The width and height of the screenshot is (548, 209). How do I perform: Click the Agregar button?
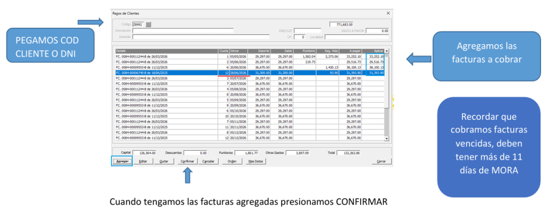tap(122, 161)
